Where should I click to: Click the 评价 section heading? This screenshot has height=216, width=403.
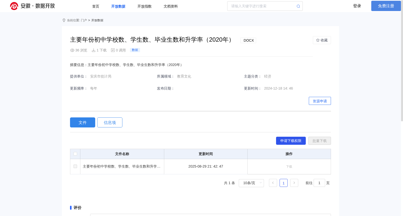[x=78, y=208]
